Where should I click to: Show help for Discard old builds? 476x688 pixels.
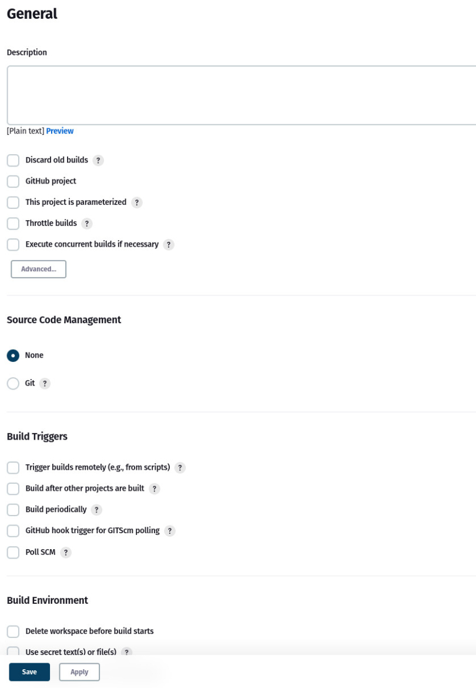click(99, 159)
